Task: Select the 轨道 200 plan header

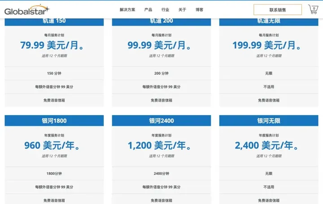Action: tap(161, 22)
